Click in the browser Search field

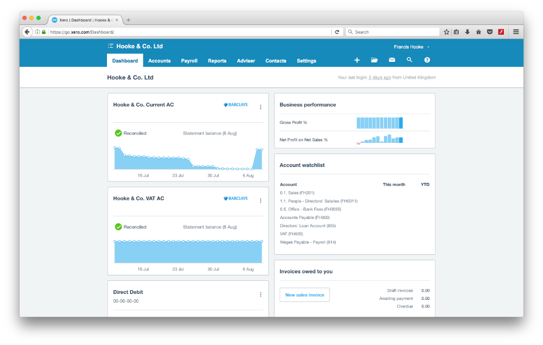coord(393,32)
